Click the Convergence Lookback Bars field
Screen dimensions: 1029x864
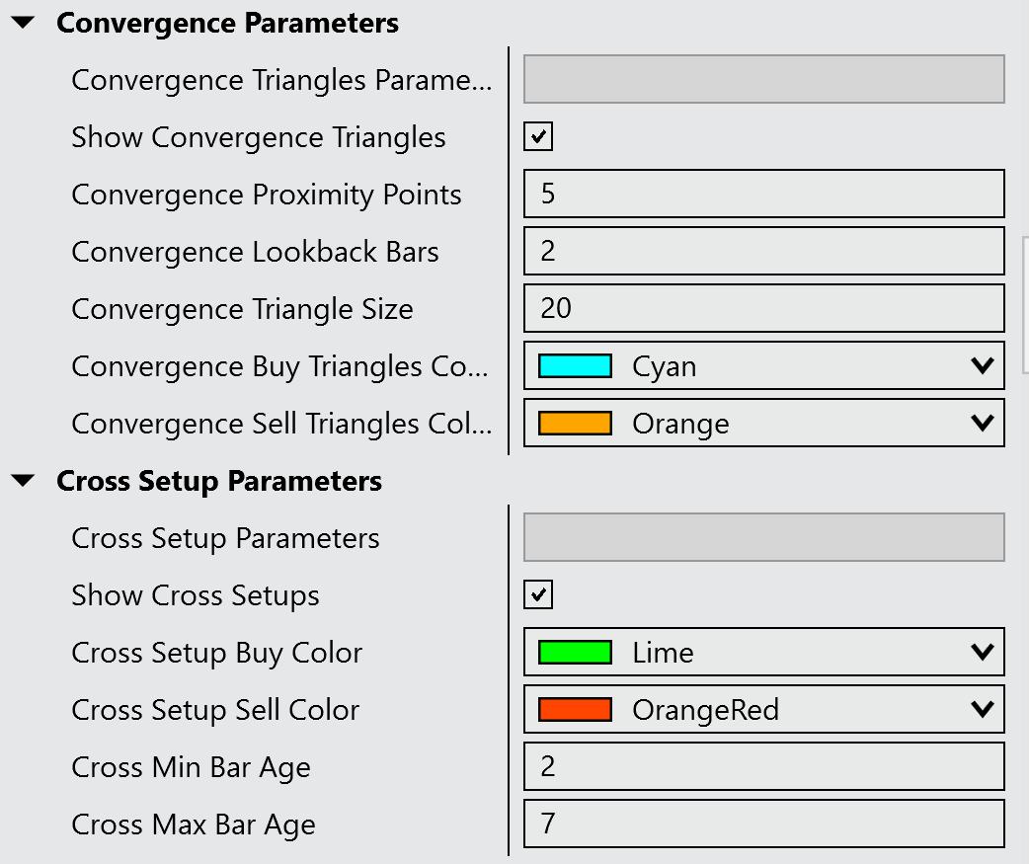(x=763, y=251)
